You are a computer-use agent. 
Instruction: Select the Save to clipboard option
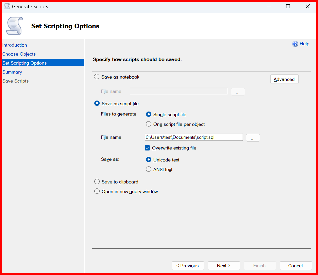click(x=97, y=182)
